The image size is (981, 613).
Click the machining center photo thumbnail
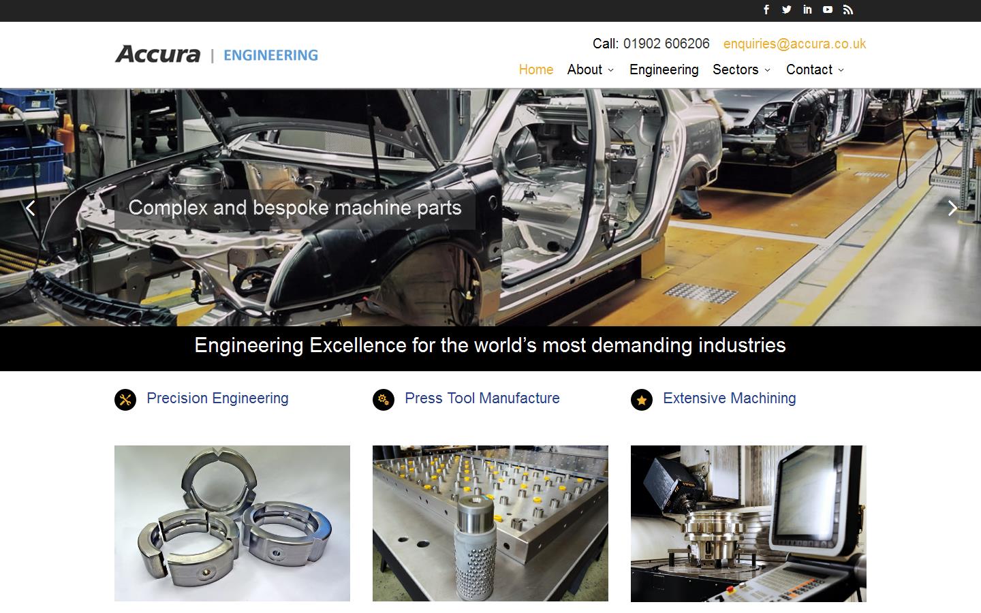point(748,523)
